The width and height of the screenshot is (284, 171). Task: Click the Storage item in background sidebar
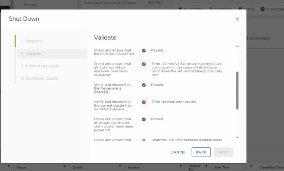(x=31, y=5)
